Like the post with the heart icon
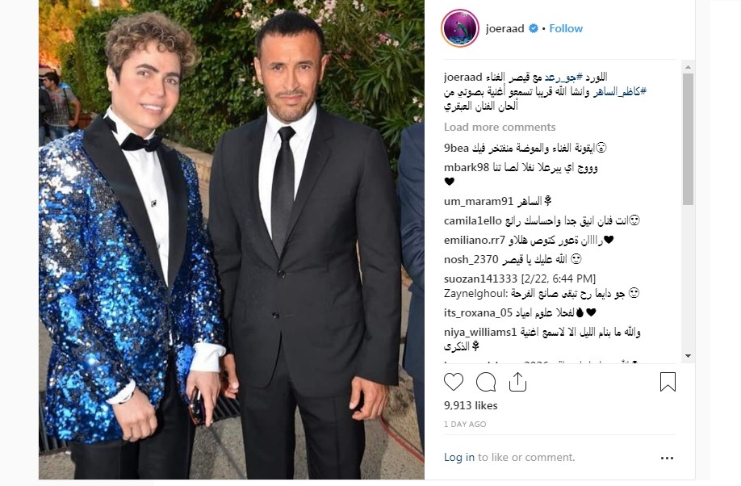The width and height of the screenshot is (741, 486). [x=454, y=382]
